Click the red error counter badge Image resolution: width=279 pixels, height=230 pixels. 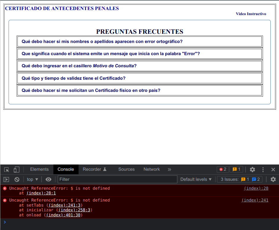223,169
